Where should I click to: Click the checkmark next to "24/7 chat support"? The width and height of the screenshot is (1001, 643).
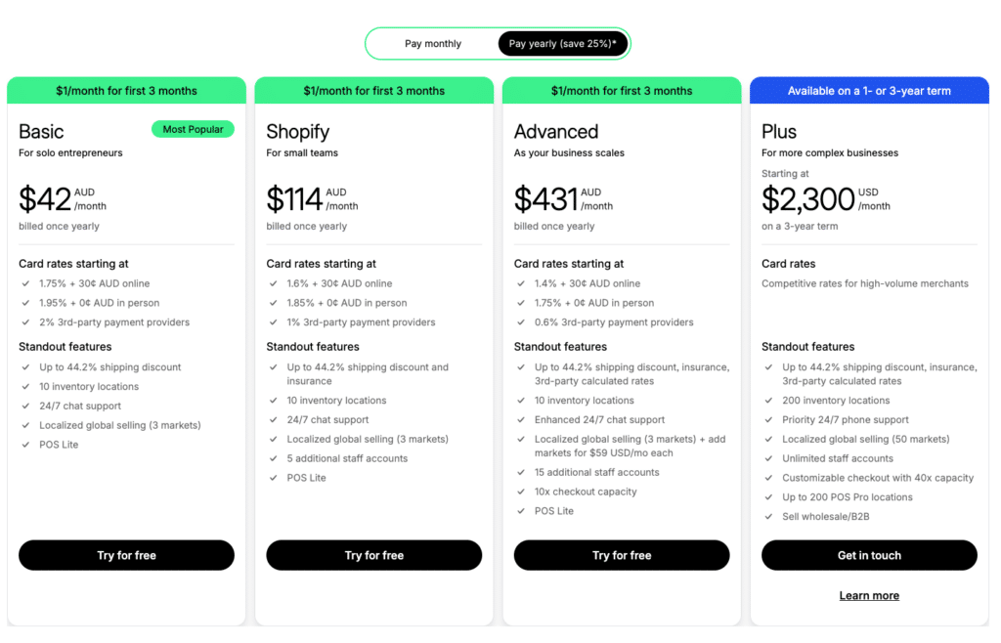24,406
